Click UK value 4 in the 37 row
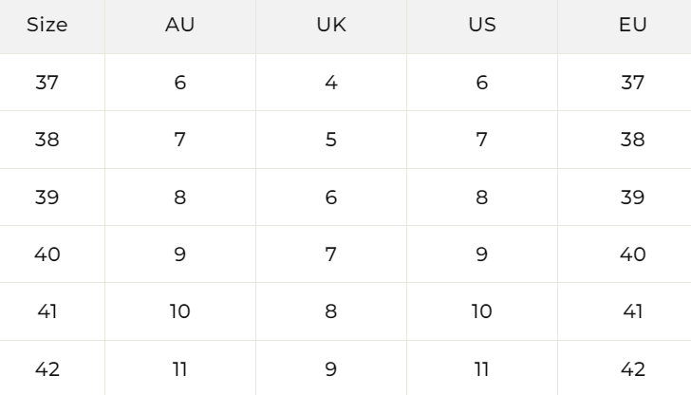The width and height of the screenshot is (691, 395). point(330,83)
